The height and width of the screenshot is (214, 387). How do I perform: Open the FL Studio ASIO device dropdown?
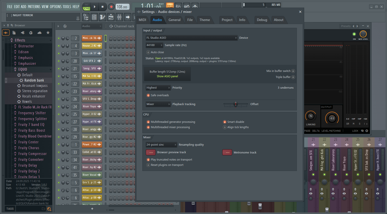click(x=191, y=38)
